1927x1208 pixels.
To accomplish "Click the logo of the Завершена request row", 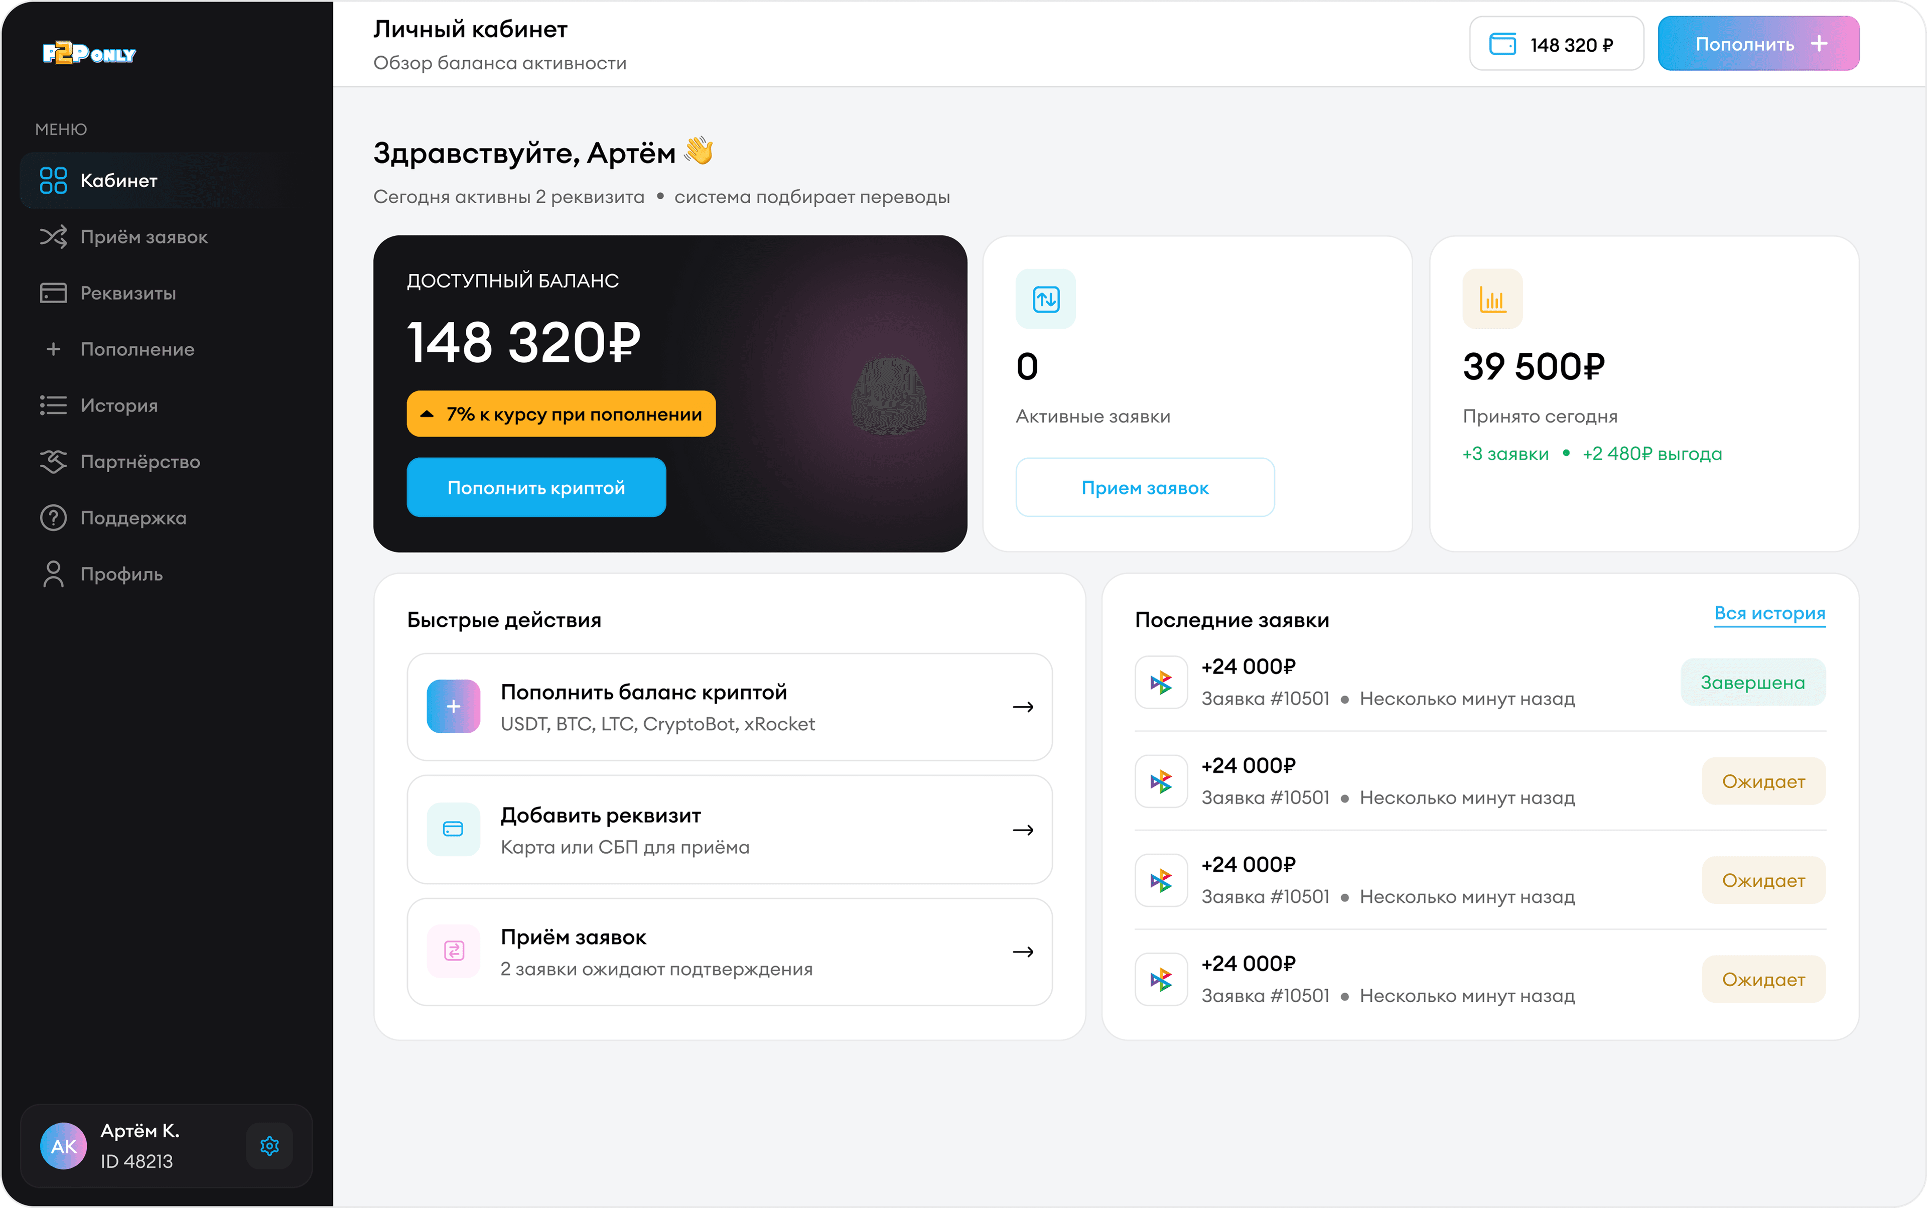I will (1161, 683).
